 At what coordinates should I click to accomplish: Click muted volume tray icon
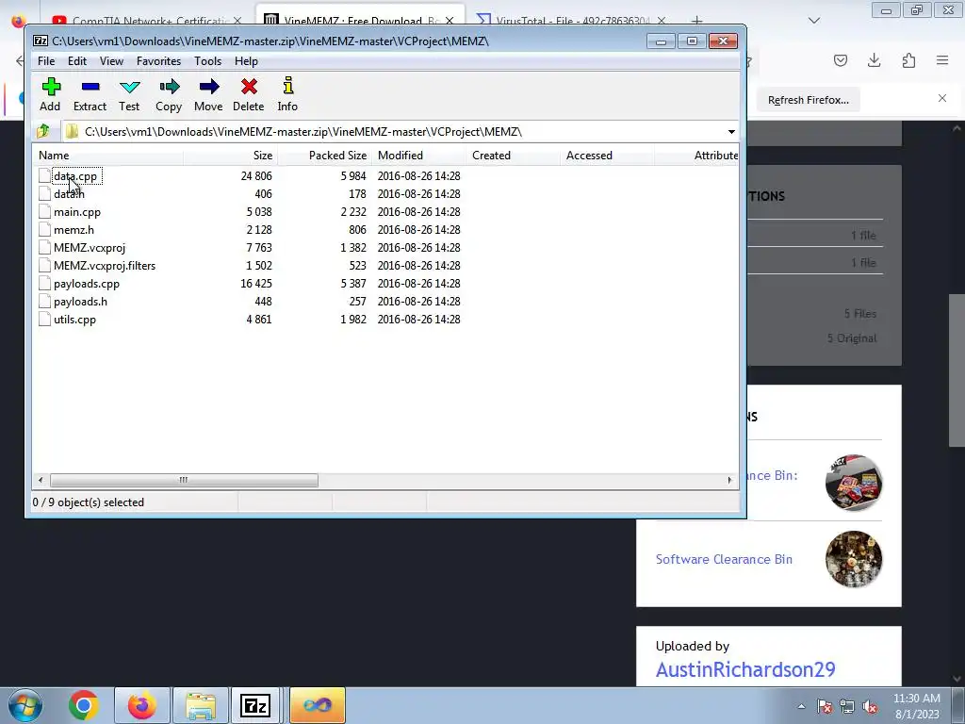[x=870, y=707]
